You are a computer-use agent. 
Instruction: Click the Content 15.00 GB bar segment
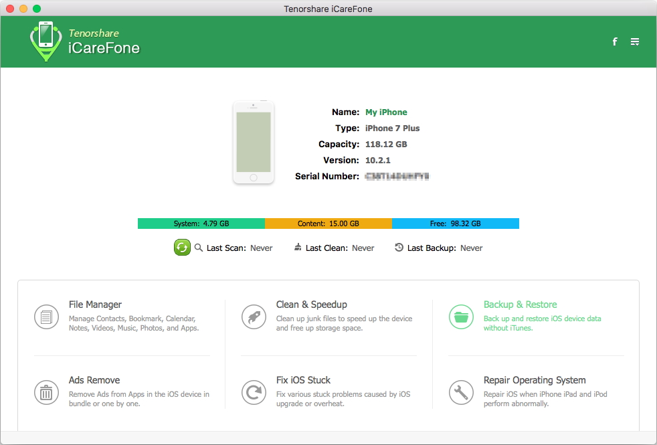[328, 223]
